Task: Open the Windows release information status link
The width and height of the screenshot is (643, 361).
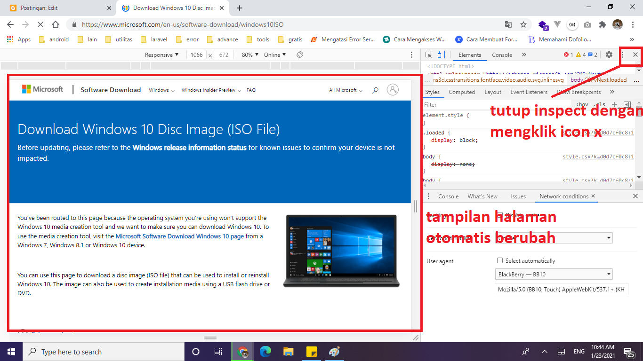Action: 189,148
